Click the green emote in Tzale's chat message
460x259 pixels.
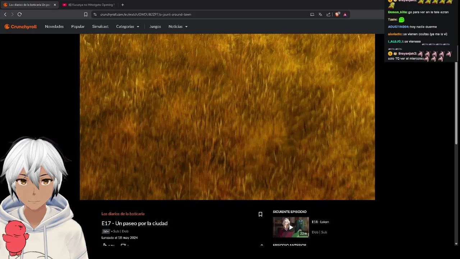pyautogui.click(x=401, y=19)
